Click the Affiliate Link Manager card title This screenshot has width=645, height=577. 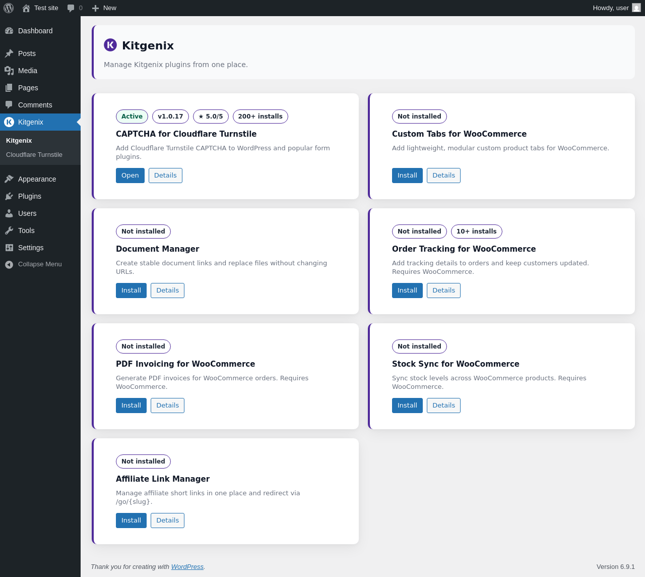click(163, 479)
